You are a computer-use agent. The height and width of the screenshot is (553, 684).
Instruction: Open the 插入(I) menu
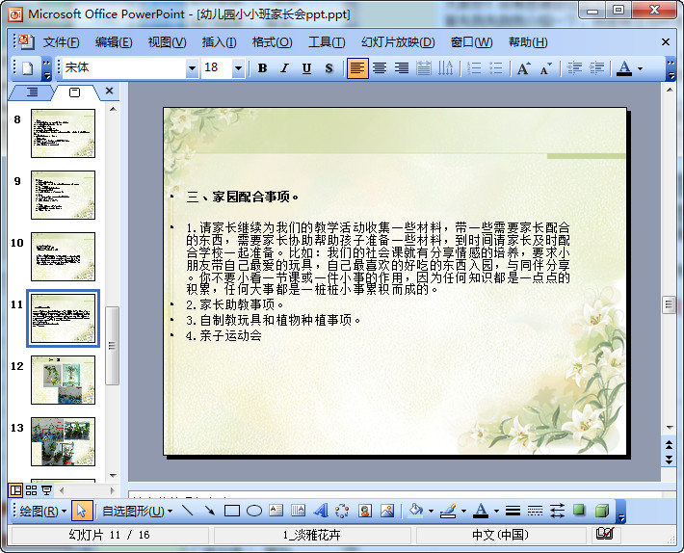coord(219,42)
